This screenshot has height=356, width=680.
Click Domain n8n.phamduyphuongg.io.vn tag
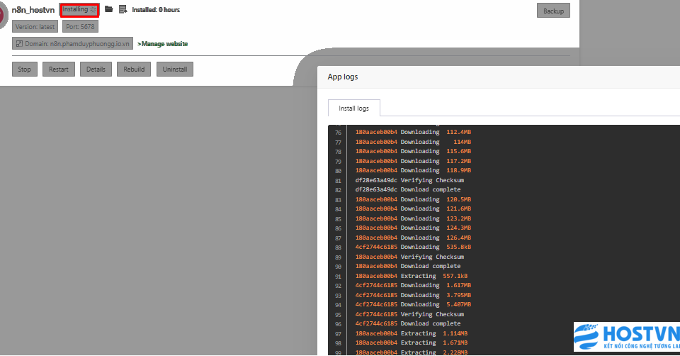pyautogui.click(x=72, y=43)
